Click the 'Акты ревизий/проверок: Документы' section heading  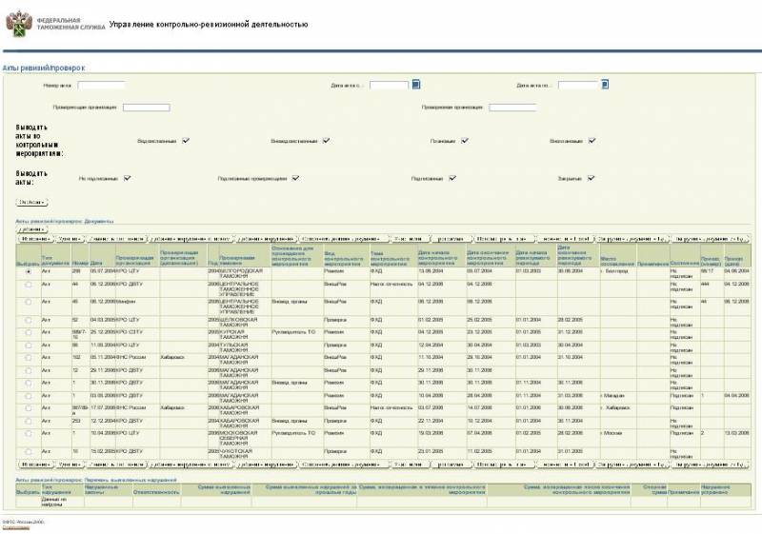(x=64, y=222)
